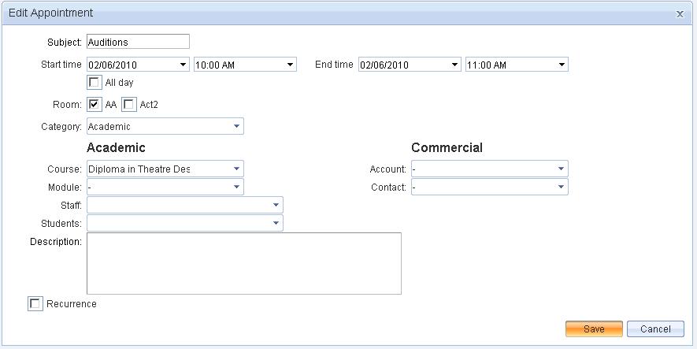The width and height of the screenshot is (697, 349).
Task: Open the Contact dropdown
Action: (562, 187)
